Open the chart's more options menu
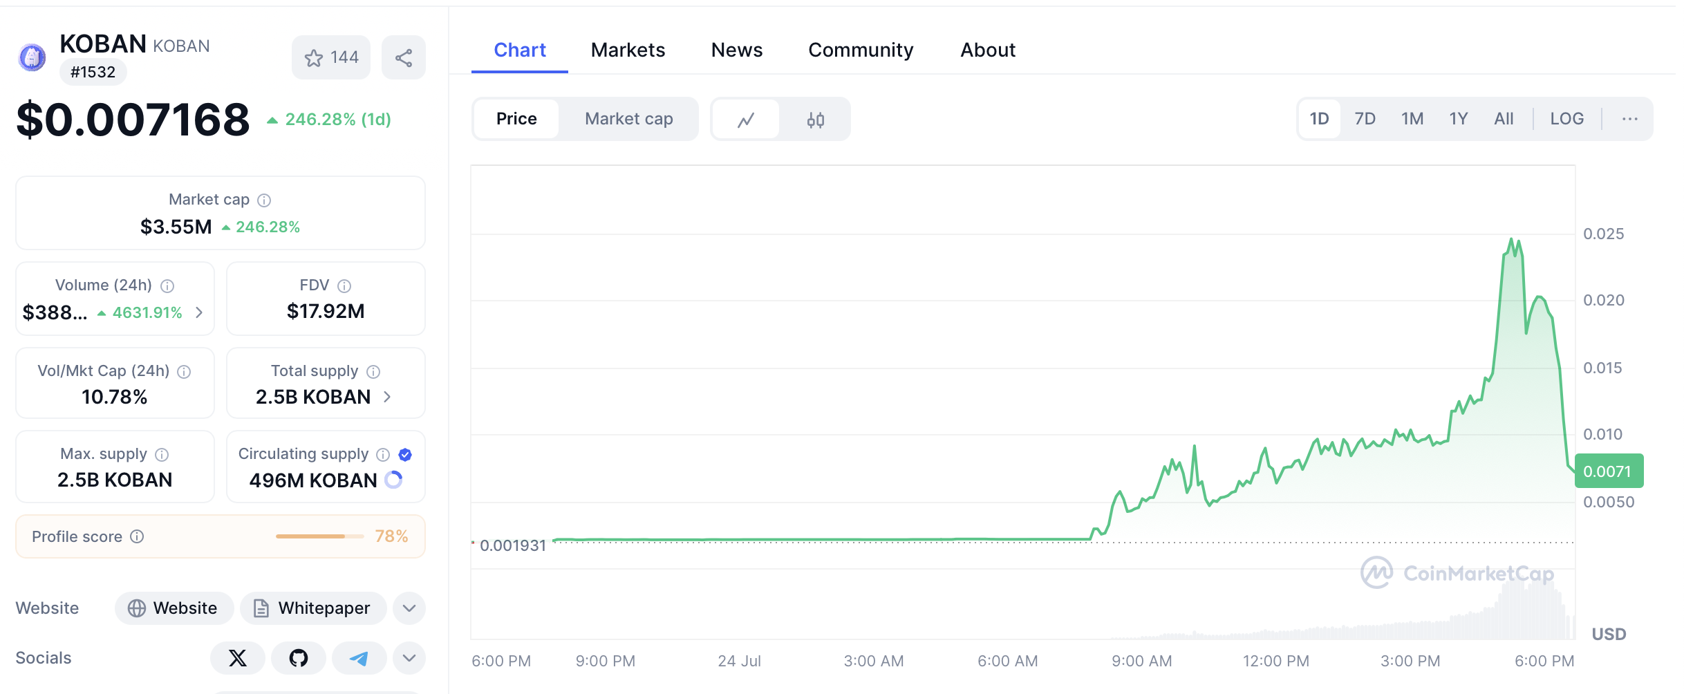 [x=1629, y=119]
